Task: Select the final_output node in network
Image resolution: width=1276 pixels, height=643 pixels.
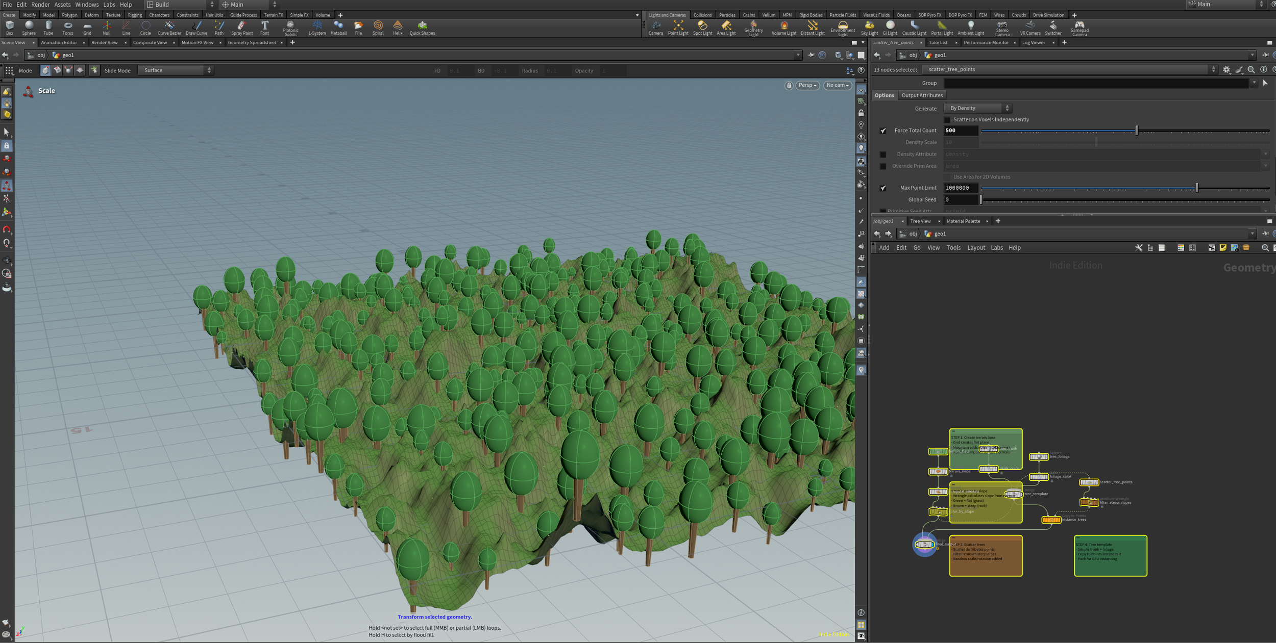Action: [x=924, y=545]
